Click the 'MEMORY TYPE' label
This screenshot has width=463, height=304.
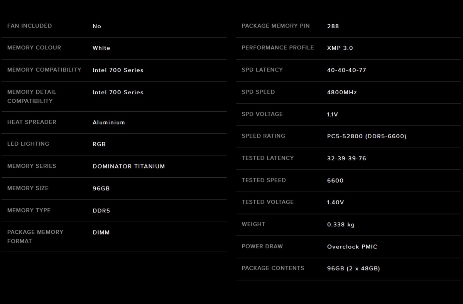[x=29, y=210]
